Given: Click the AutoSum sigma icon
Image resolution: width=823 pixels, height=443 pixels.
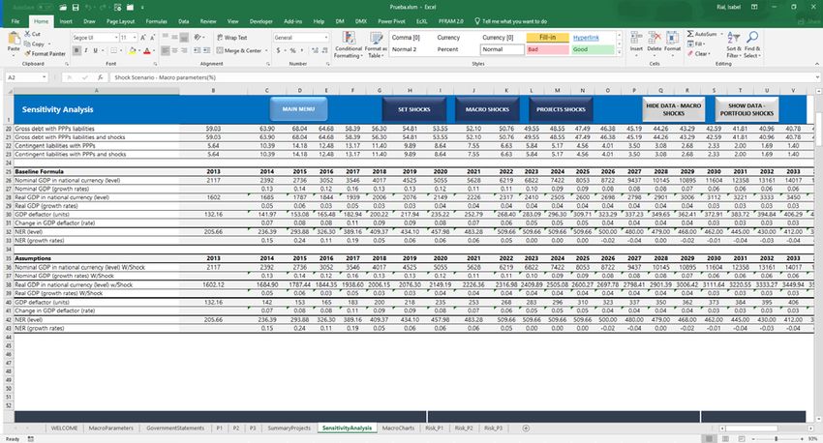Looking at the screenshot, I should [690, 34].
